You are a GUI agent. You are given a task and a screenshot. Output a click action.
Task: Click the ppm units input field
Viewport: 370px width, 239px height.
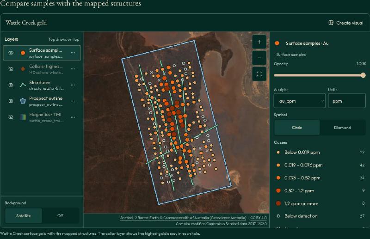[346, 101]
